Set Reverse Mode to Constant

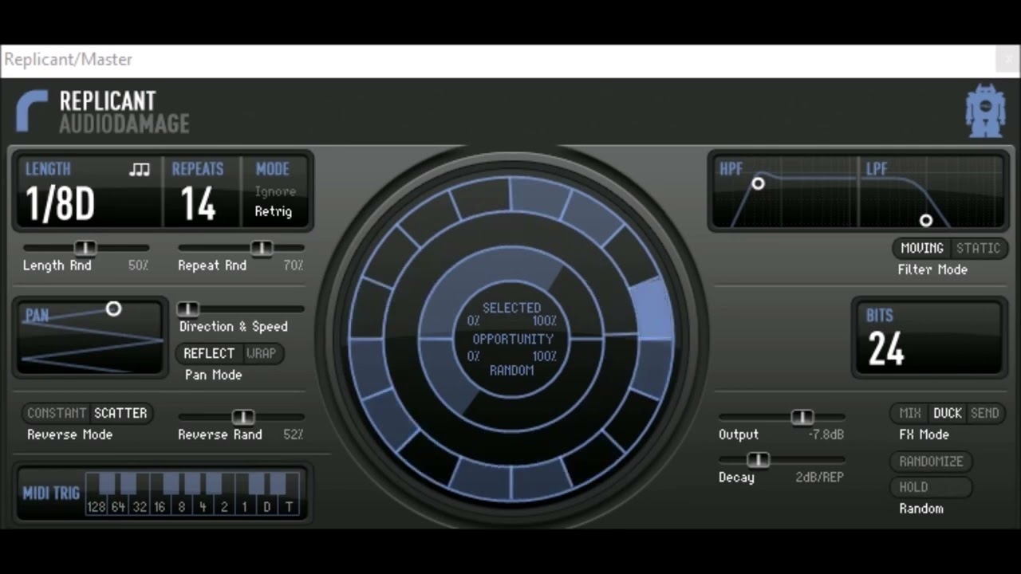tap(56, 413)
